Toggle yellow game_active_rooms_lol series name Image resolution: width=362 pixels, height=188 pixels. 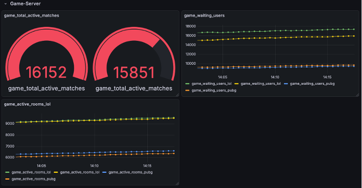pyautogui.click(x=80, y=172)
